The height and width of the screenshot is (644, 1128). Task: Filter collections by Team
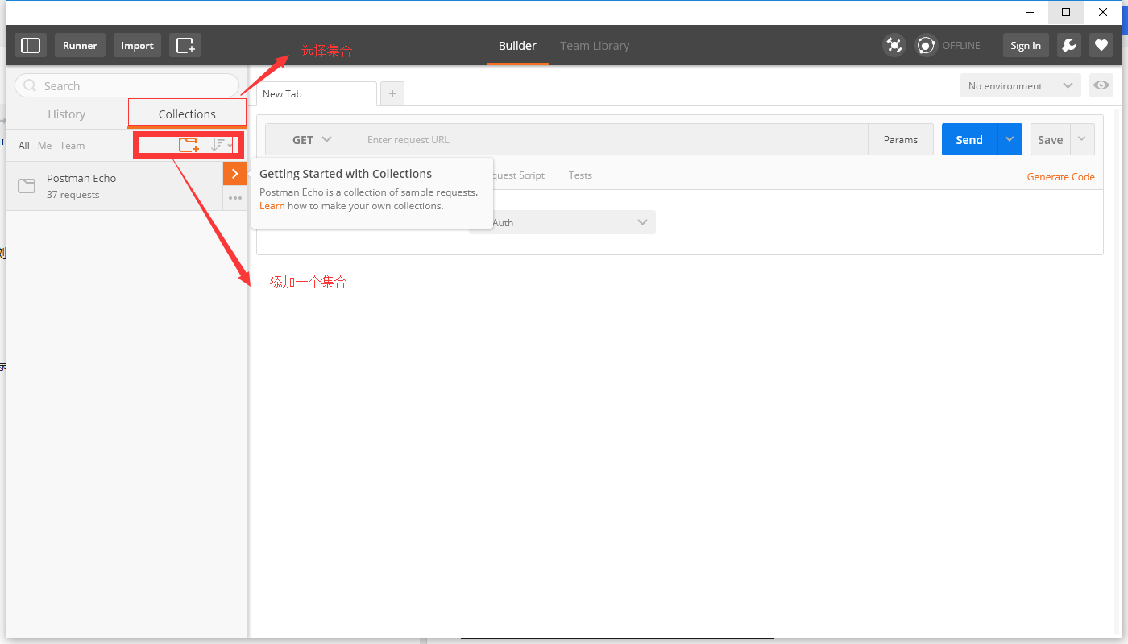click(72, 146)
